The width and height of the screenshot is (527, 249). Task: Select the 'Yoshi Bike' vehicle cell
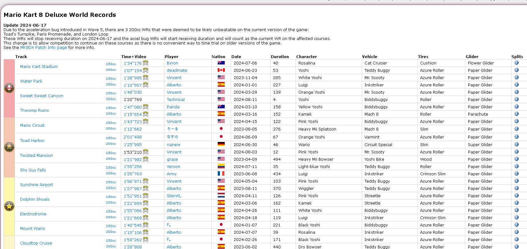(x=374, y=159)
